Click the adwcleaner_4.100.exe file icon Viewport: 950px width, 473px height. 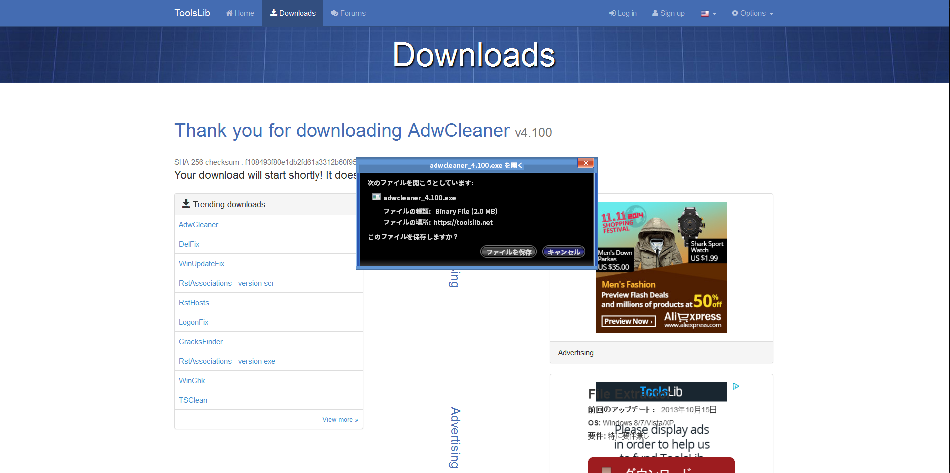[x=376, y=197]
